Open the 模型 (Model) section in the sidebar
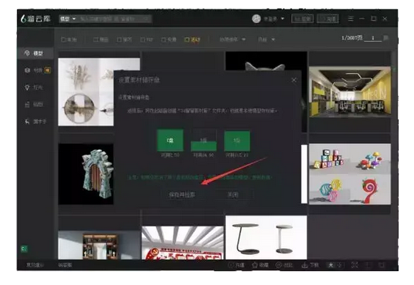Screen dimensions: 414x285 tap(36, 53)
